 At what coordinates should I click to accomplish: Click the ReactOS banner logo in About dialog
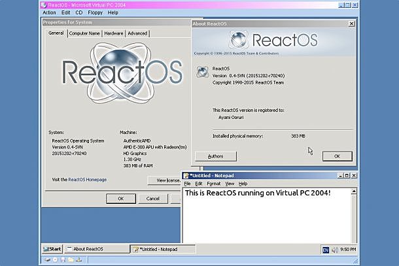pyautogui.click(x=273, y=40)
